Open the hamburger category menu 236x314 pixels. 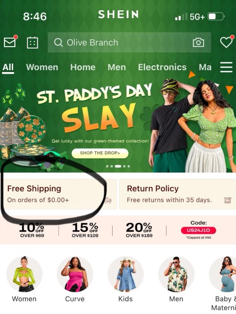(x=226, y=67)
